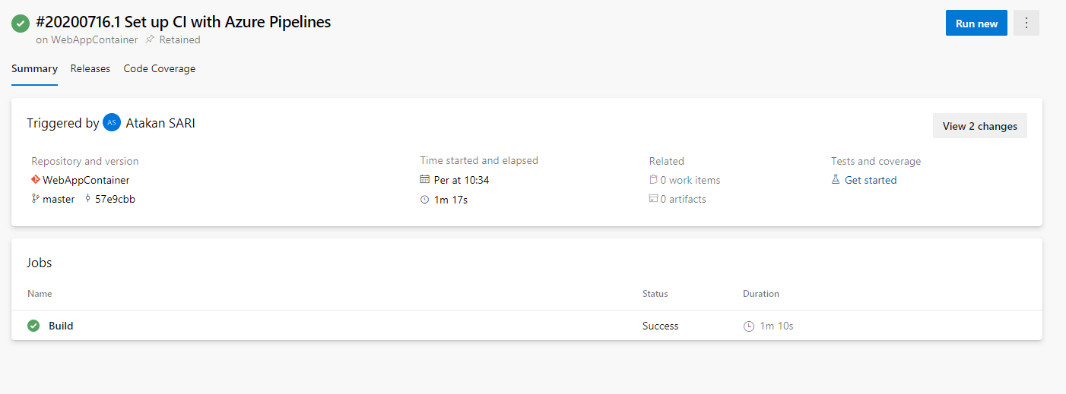This screenshot has height=394, width=1066.
Task: Click the green pipeline success status icon
Action: pos(20,24)
